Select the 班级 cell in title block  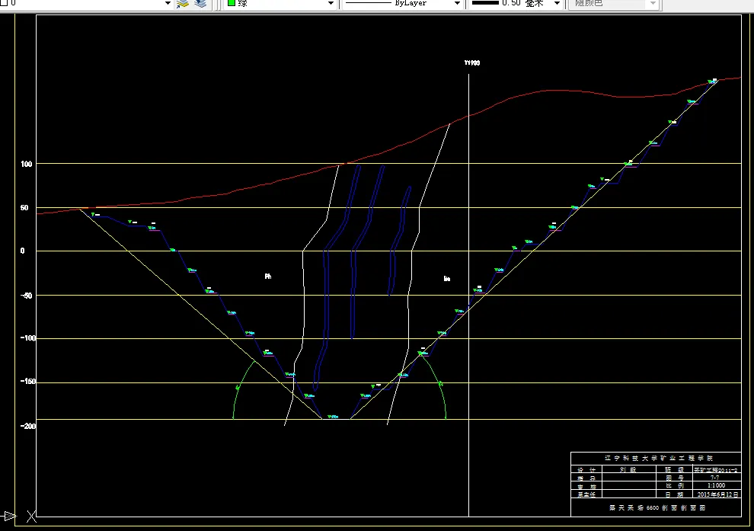click(x=674, y=470)
